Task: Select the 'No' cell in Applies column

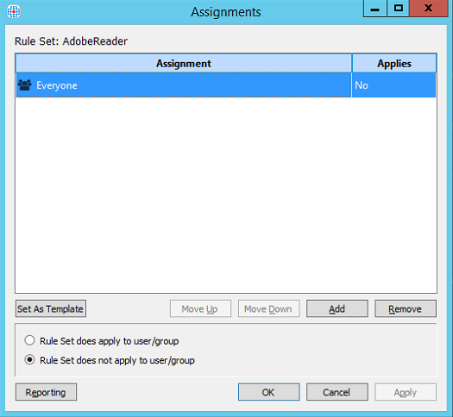Action: click(x=394, y=85)
